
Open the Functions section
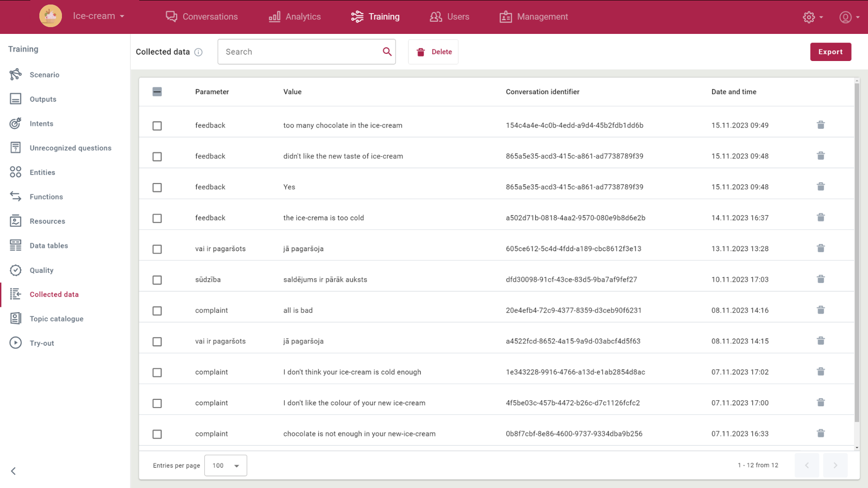47,197
